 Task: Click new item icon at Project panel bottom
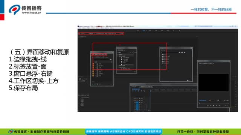[98, 84]
